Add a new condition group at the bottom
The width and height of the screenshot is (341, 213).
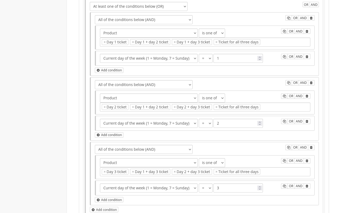pos(104,210)
